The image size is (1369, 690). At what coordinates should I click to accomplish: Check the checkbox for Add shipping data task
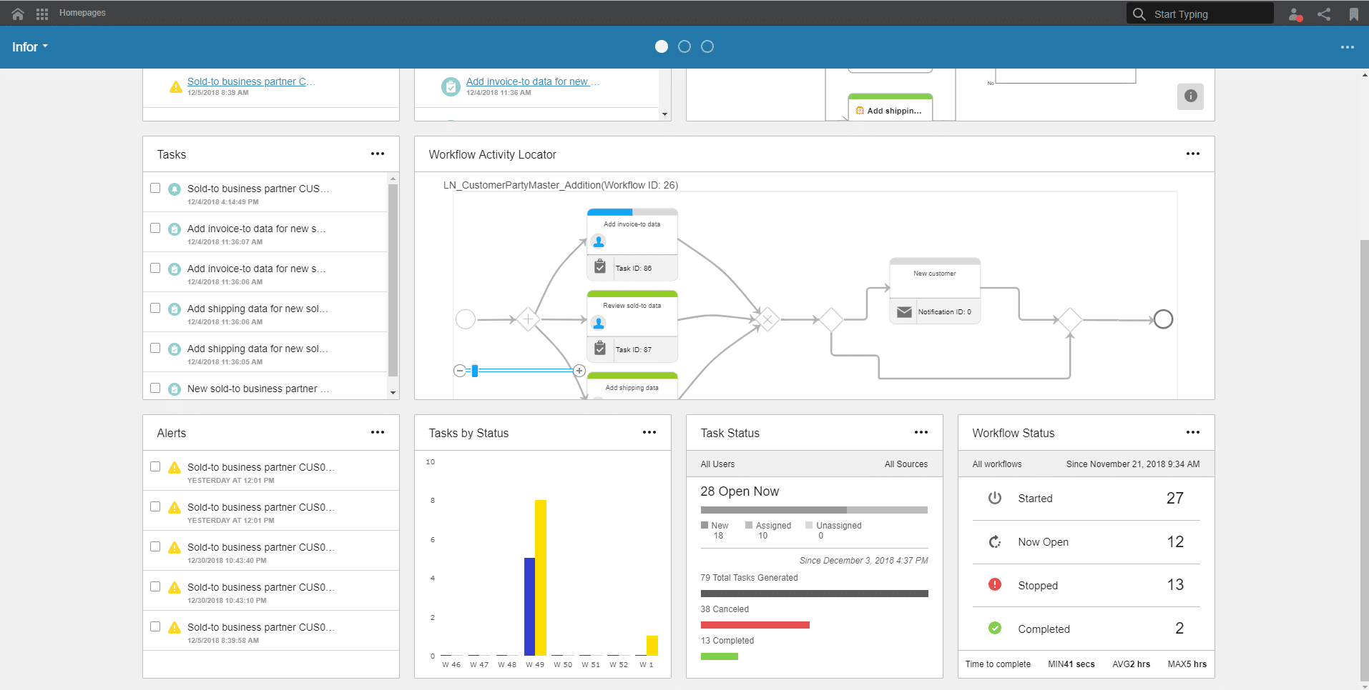[x=155, y=308]
